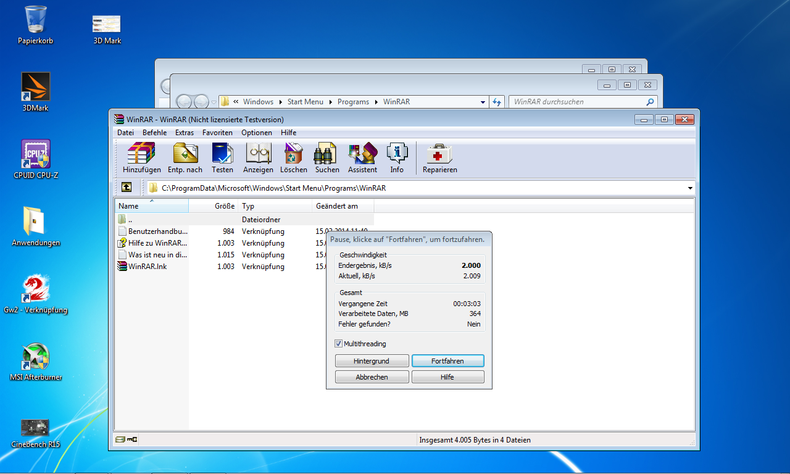The width and height of the screenshot is (790, 474).
Task: Click the refresh button in Explorer window
Action: pos(497,102)
